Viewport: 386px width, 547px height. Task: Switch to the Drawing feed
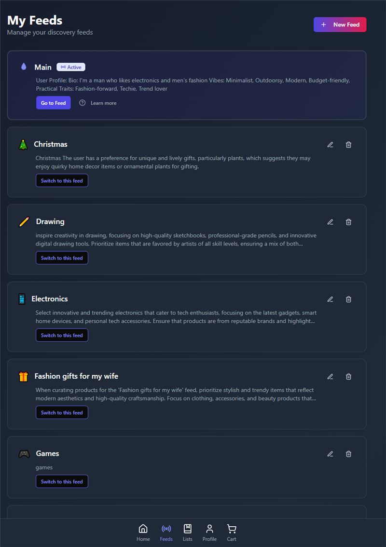62,258
